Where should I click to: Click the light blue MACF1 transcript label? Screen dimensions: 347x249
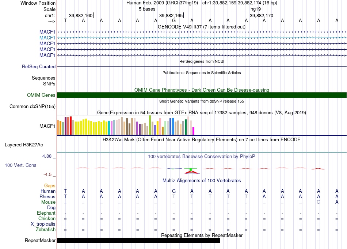47,38
